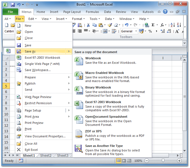Click the Macro-Enabled Workbook icon
The image size is (190, 168).
point(79,76)
